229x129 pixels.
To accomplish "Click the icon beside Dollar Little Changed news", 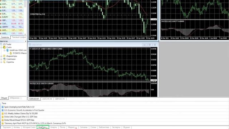I will [x=3, y=117].
